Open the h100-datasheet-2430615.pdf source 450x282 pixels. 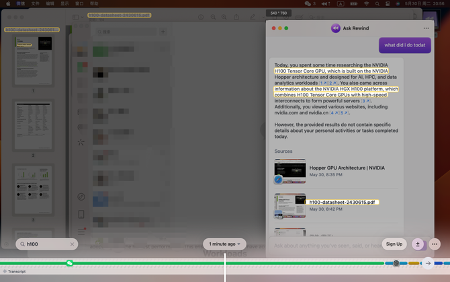pyautogui.click(x=336, y=206)
